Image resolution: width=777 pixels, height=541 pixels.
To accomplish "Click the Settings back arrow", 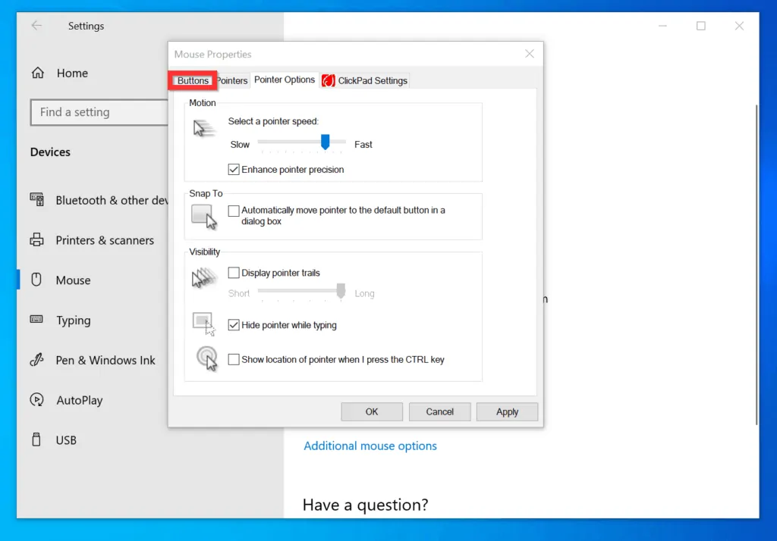I will click(x=36, y=26).
